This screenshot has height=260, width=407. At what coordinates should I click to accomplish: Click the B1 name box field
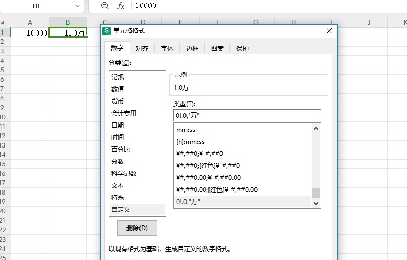pyautogui.click(x=37, y=6)
